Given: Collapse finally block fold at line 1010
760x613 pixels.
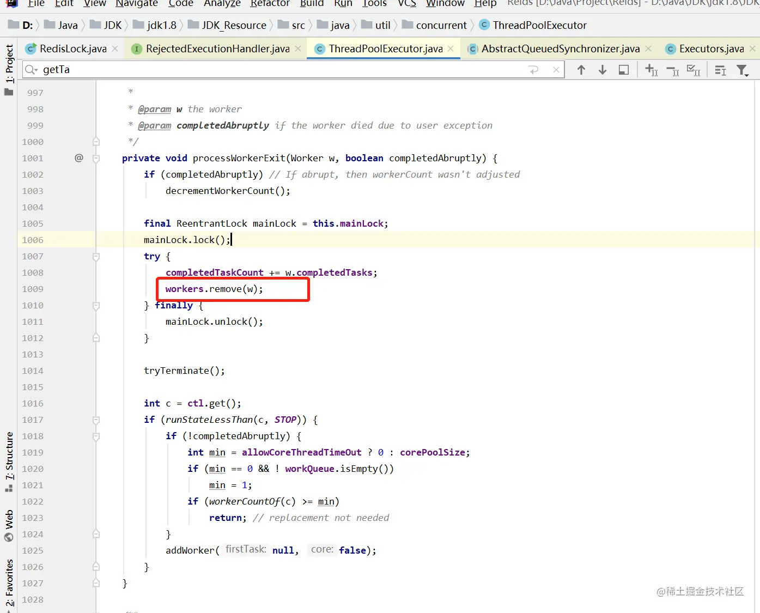Looking at the screenshot, I should (96, 306).
